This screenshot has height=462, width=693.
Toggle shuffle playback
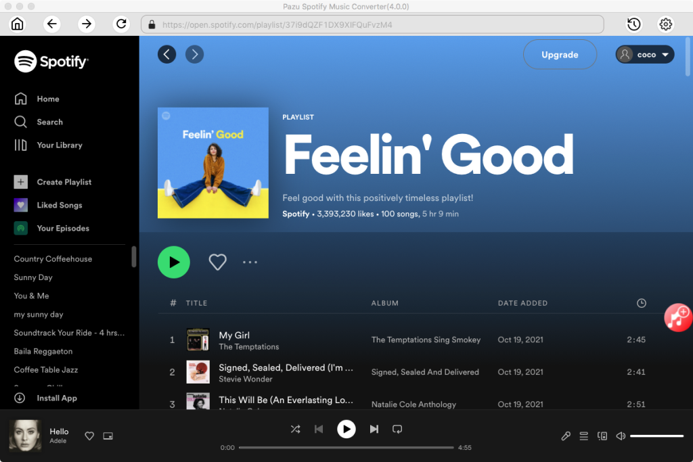[x=295, y=429]
